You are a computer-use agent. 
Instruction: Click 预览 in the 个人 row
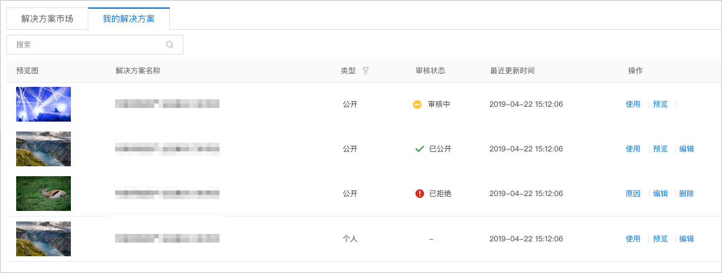pyautogui.click(x=660, y=238)
